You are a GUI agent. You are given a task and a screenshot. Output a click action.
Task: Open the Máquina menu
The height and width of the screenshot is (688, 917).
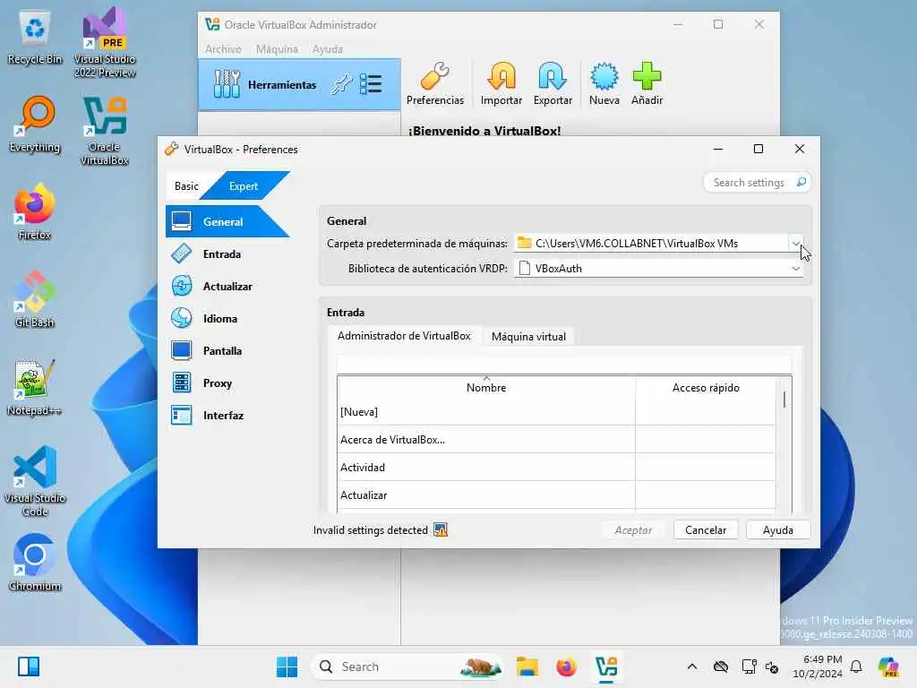point(277,49)
